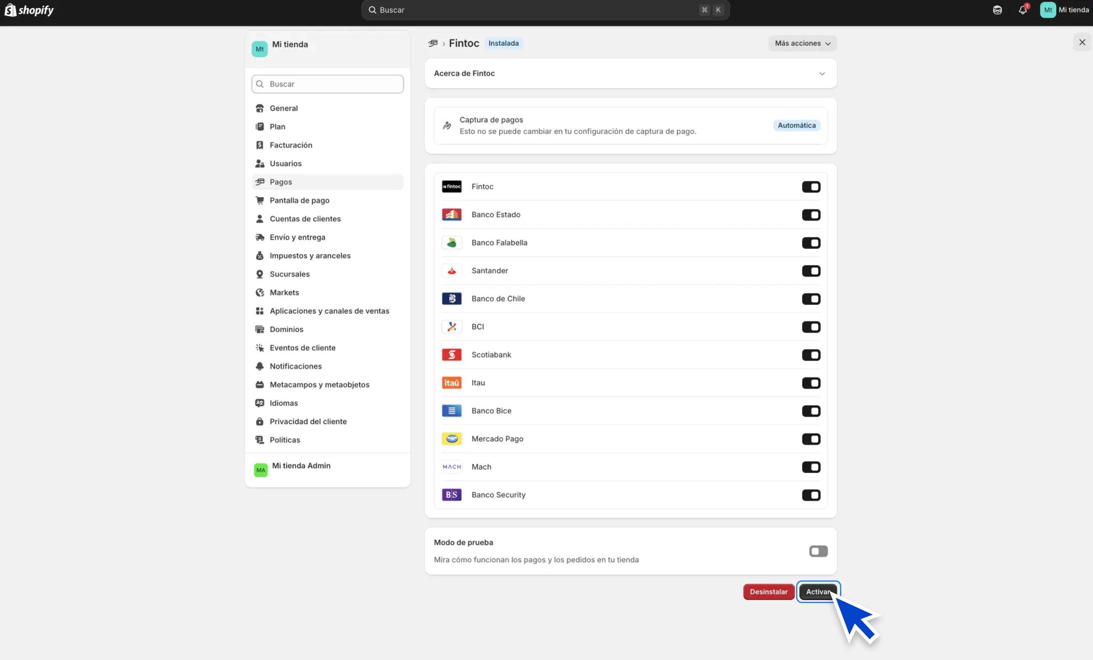Open the Sidekick assistant icon in top bar
This screenshot has width=1093, height=660.
(997, 10)
